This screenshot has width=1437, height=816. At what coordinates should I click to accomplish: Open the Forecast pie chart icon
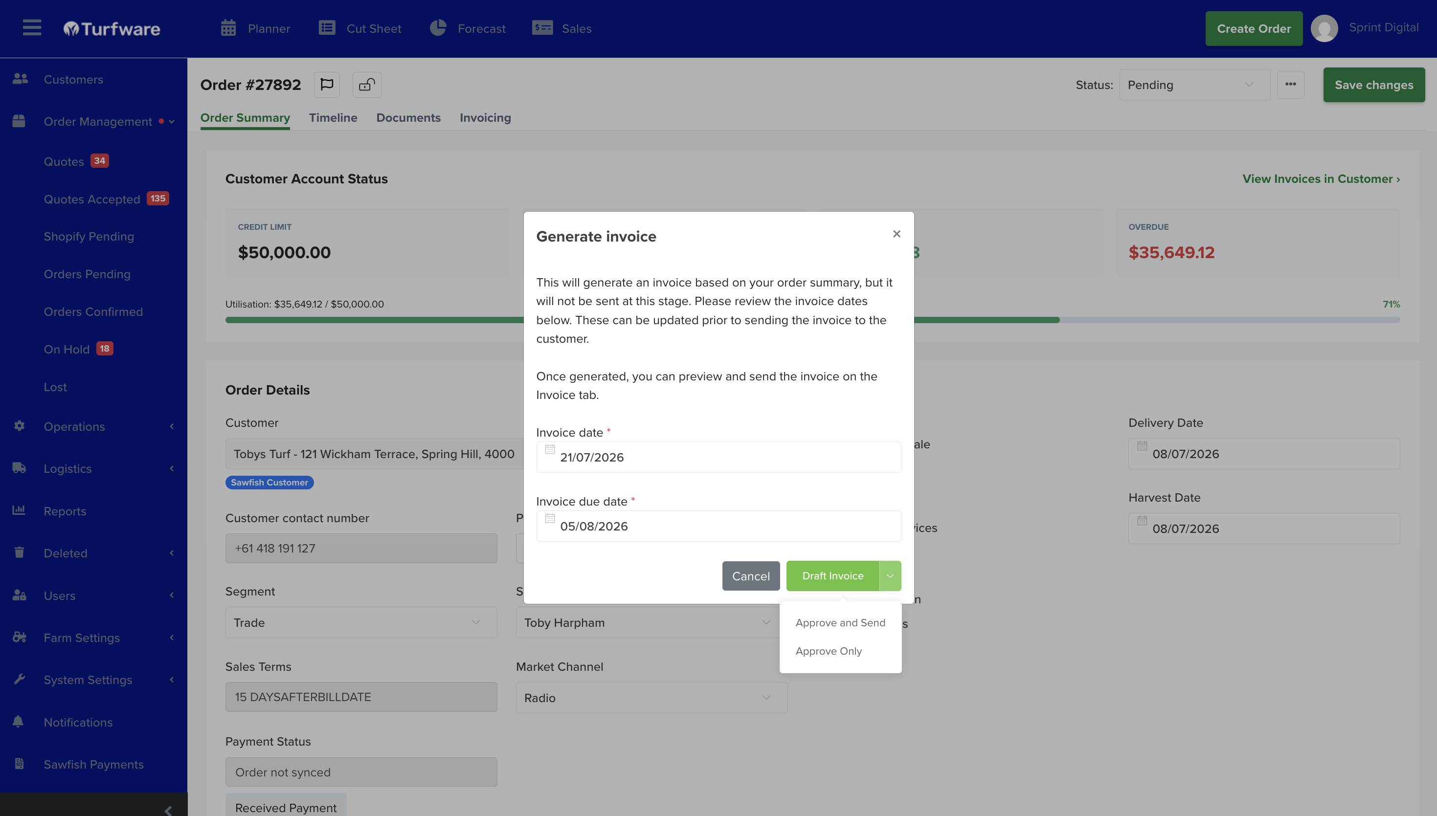(x=438, y=27)
